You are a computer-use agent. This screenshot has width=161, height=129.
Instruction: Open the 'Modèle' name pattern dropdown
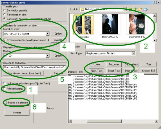(x=48, y=56)
